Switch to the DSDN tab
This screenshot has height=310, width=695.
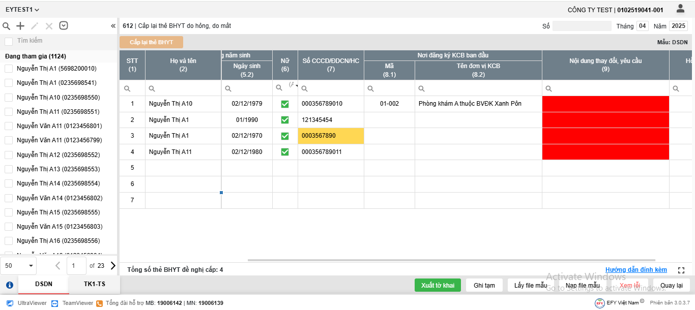pyautogui.click(x=44, y=285)
